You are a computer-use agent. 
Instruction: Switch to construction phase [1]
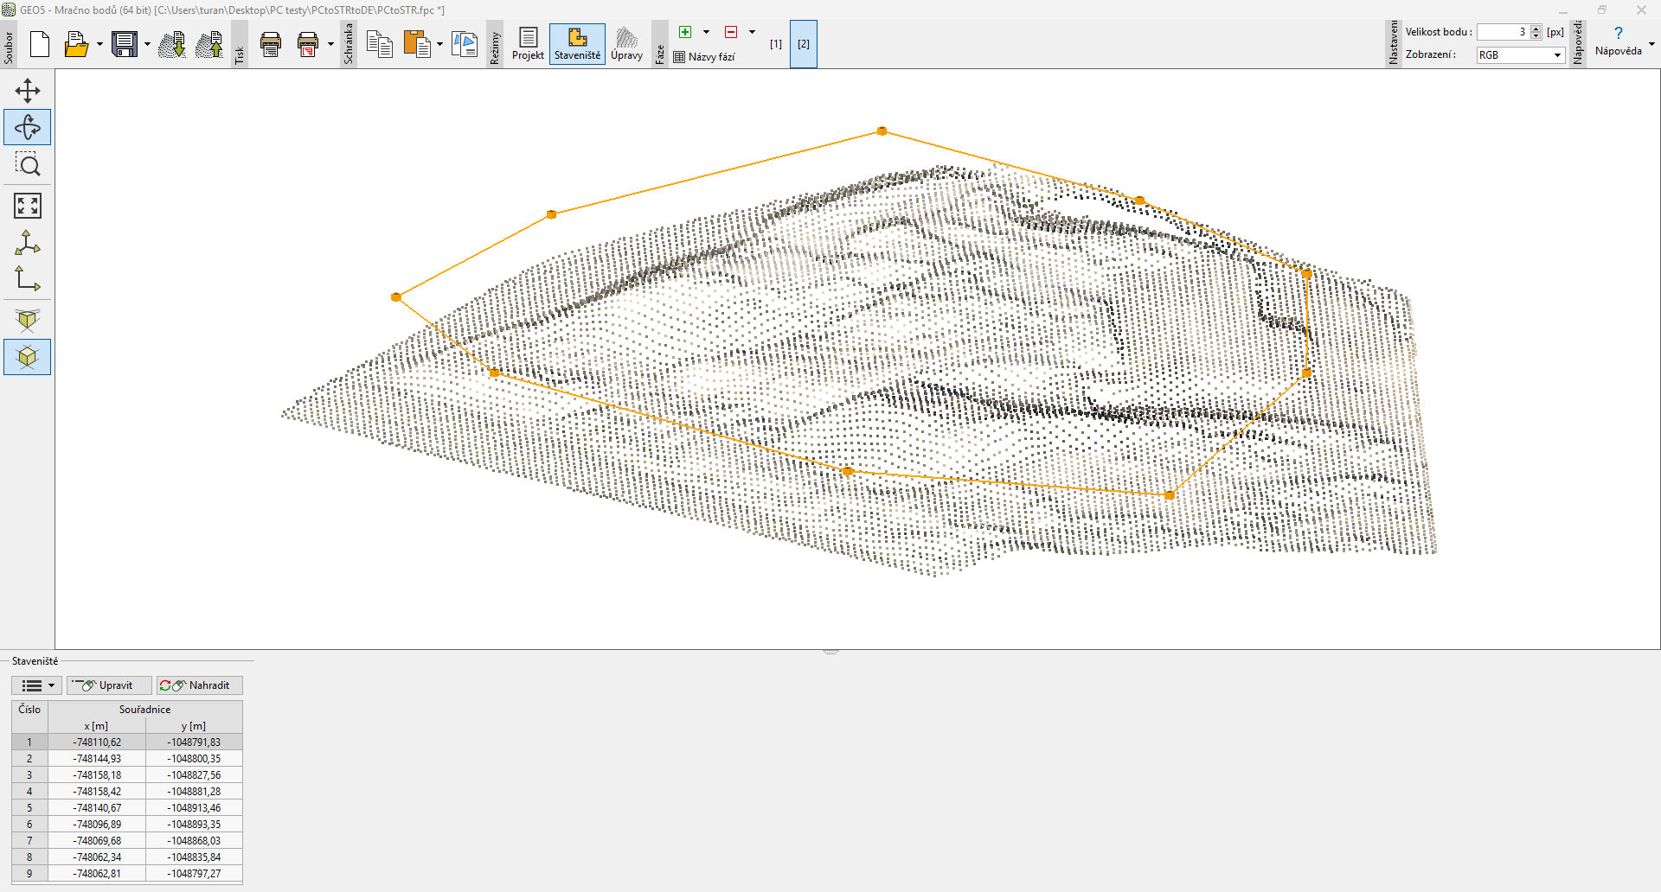tap(776, 44)
